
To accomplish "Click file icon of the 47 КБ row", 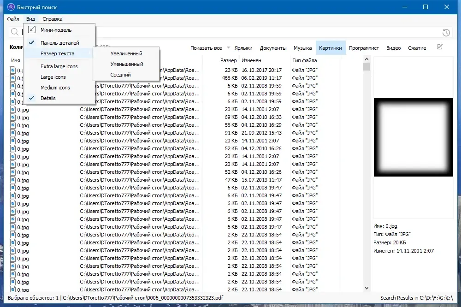I will 13,180.
